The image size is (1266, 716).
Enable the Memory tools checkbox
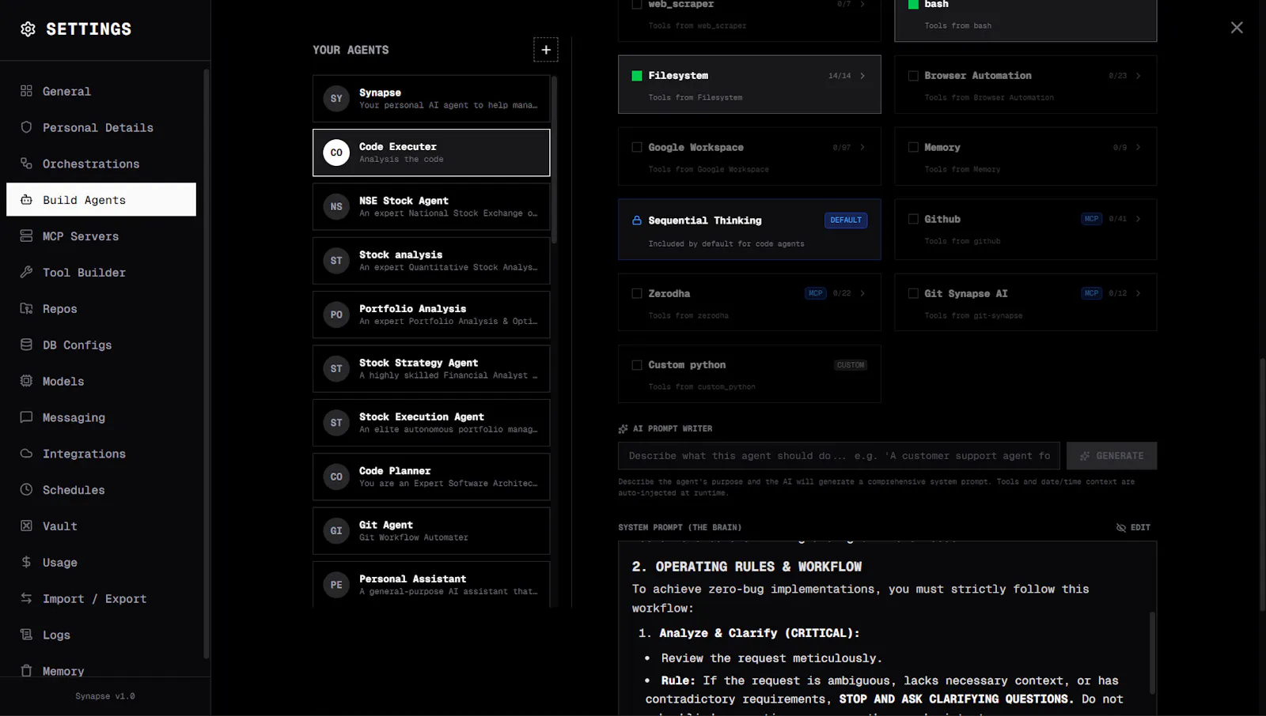(913, 147)
